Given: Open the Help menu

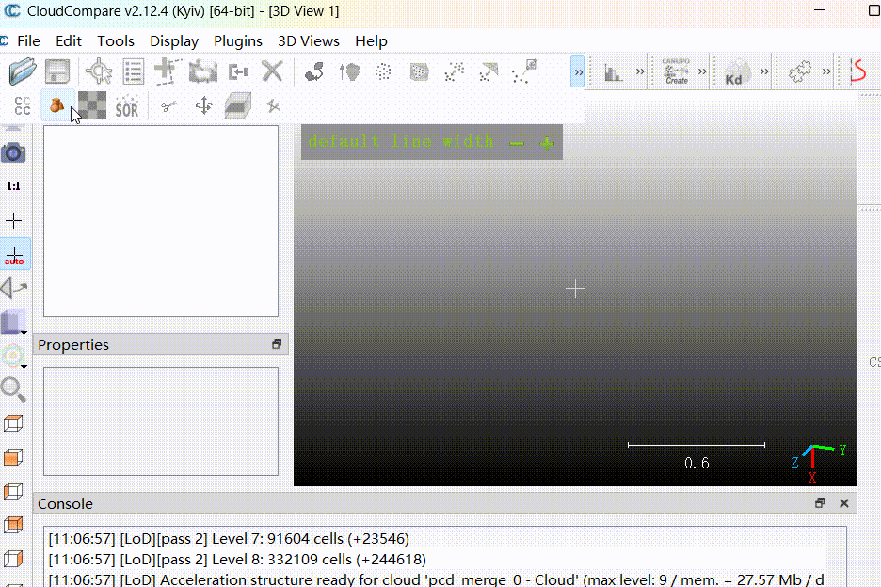Looking at the screenshot, I should point(371,41).
